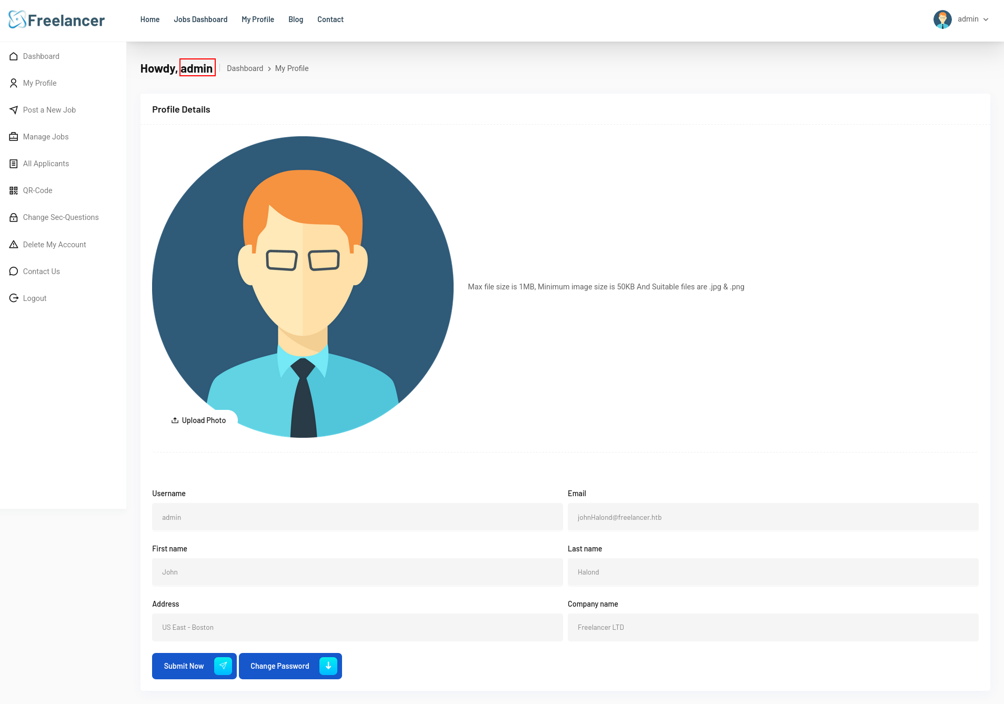Open All Applicants in the sidebar

46,164
